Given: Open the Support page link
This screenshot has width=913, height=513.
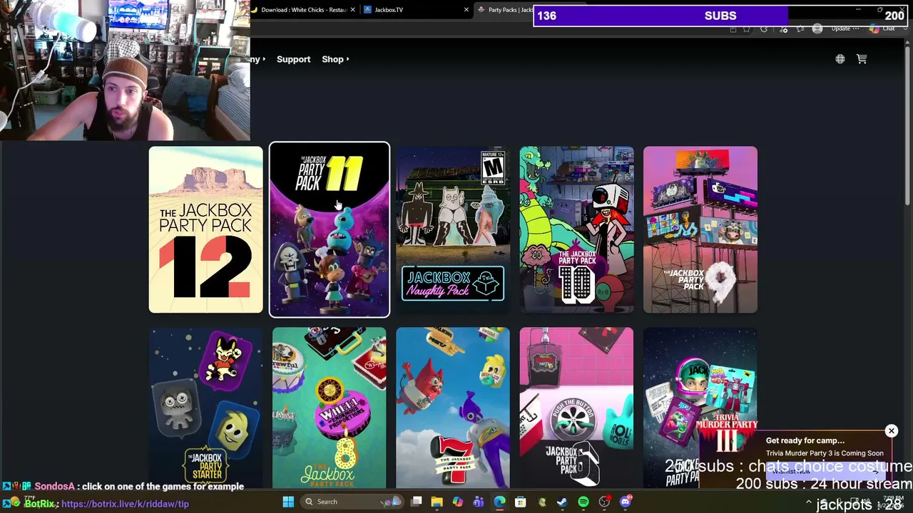Looking at the screenshot, I should pos(293,59).
